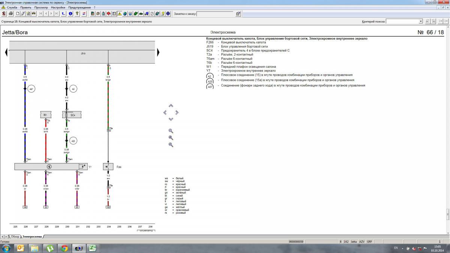The width and height of the screenshot is (450, 253).
Task: Click the Y7 mirror component bar
Action: tap(51, 167)
